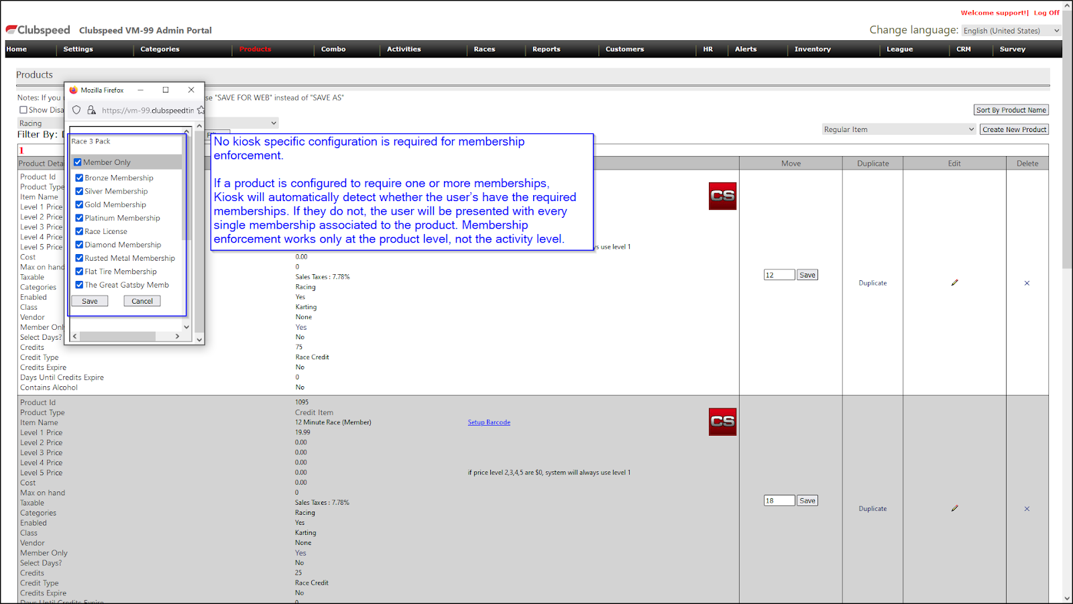Toggle Diamond Membership checkbox
The height and width of the screenshot is (604, 1073).
(79, 245)
